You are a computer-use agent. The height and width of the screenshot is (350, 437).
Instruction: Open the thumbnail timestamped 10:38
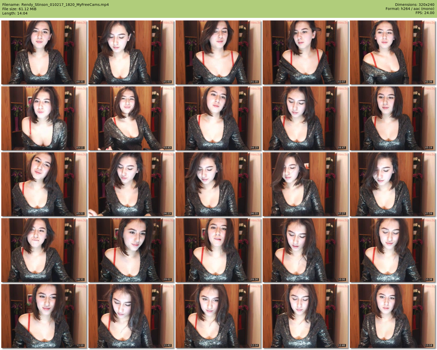coord(393,250)
